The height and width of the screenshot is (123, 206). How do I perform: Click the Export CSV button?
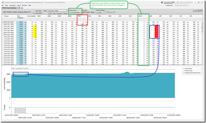111,12
